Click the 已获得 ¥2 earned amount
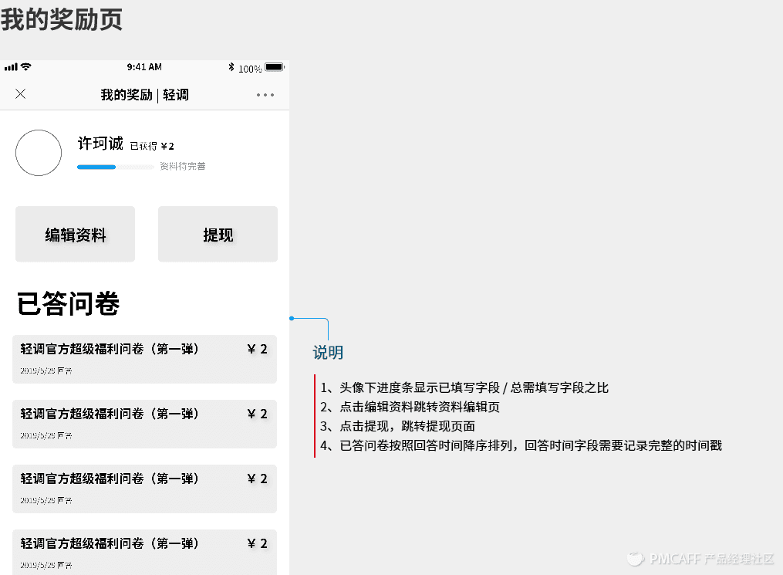Screen dimensions: 783x575 click(152, 146)
